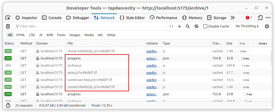Open the network search magnifier

point(188,26)
